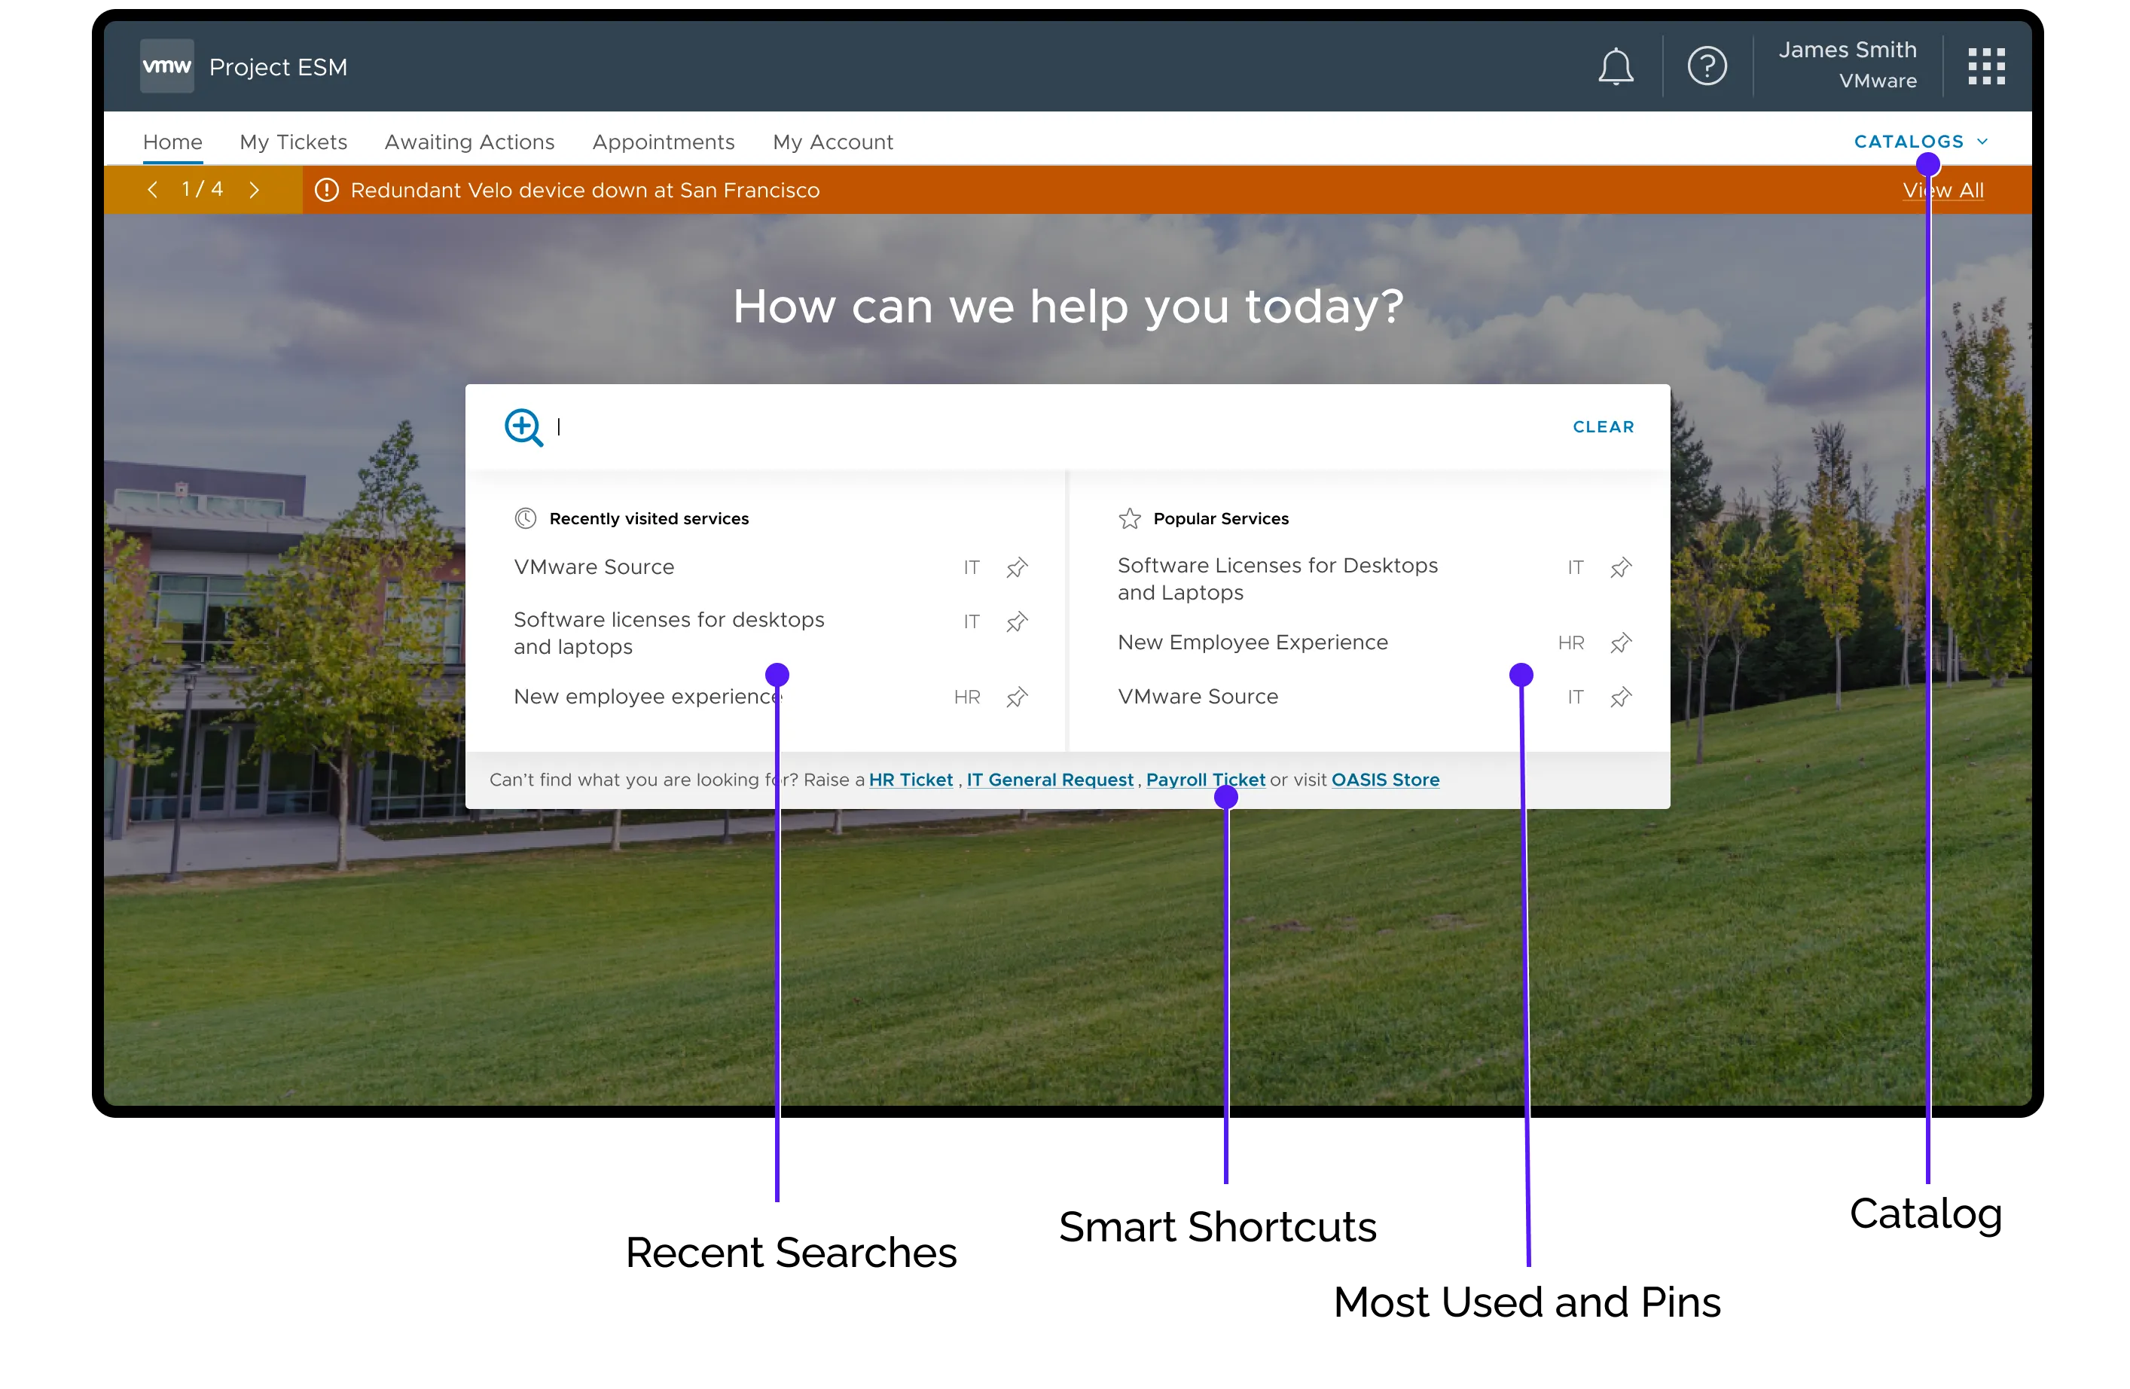Open the help question mark icon

click(x=1707, y=66)
